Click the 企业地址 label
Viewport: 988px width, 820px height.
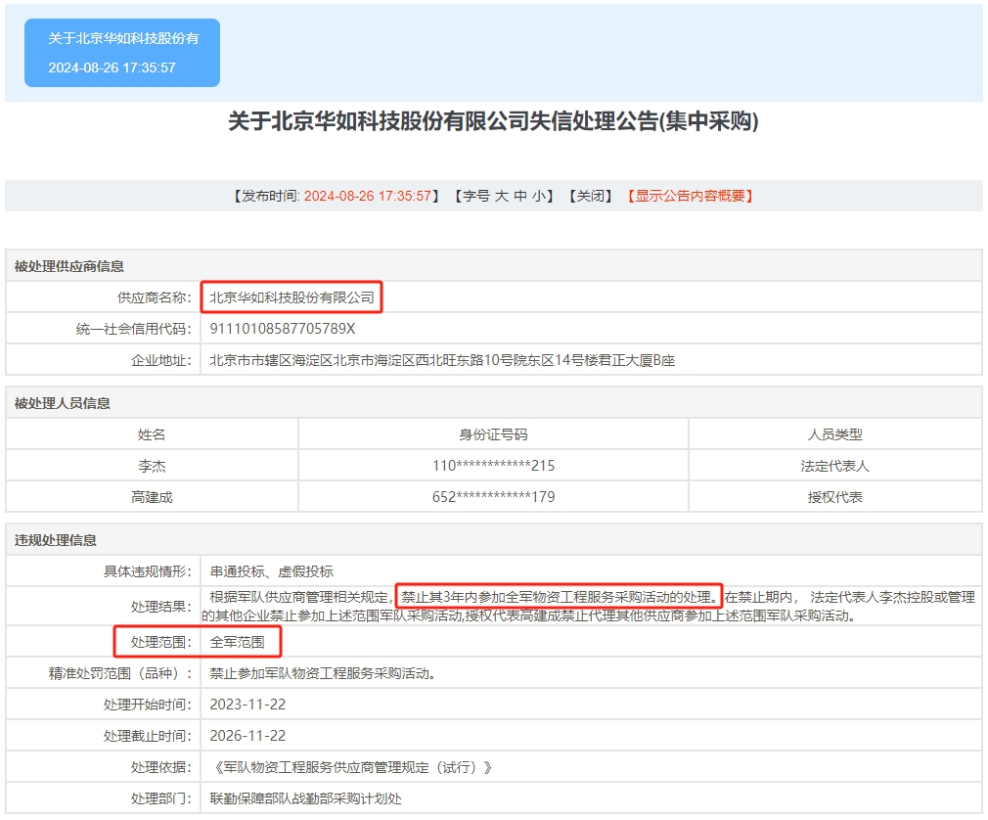point(160,360)
